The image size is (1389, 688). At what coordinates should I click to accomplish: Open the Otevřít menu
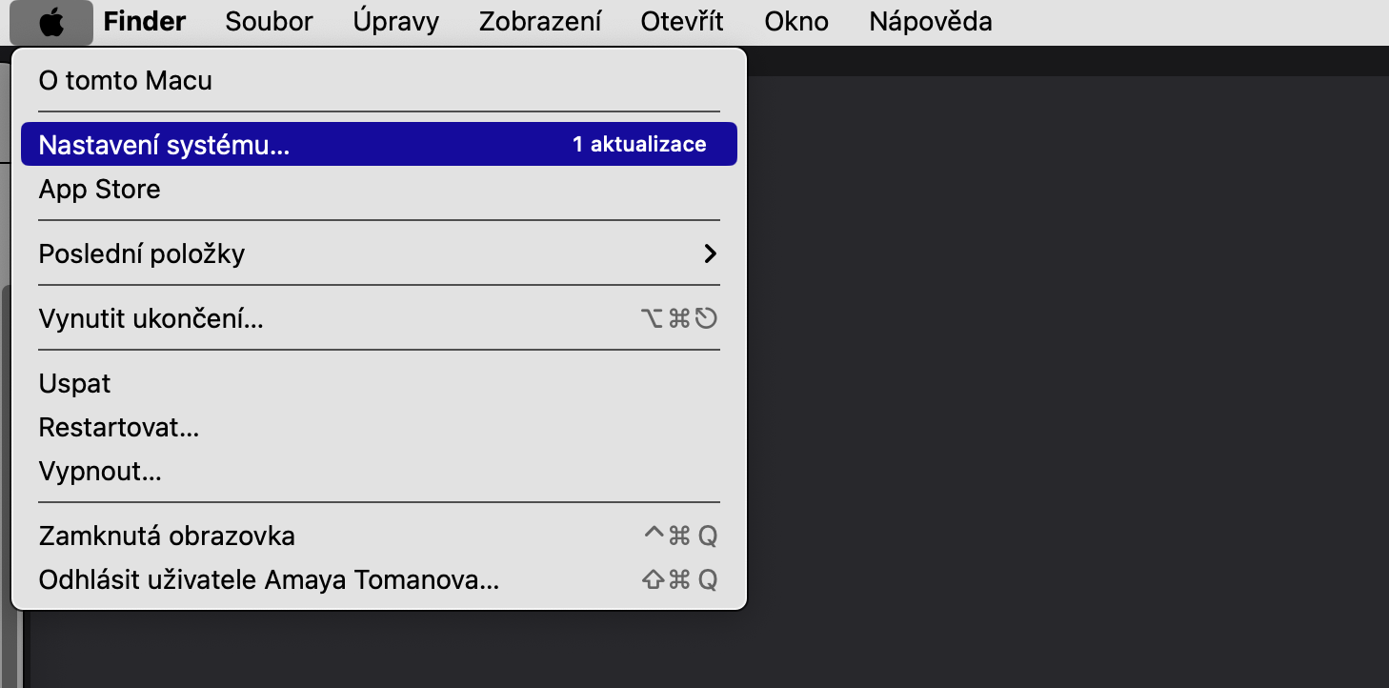point(682,22)
